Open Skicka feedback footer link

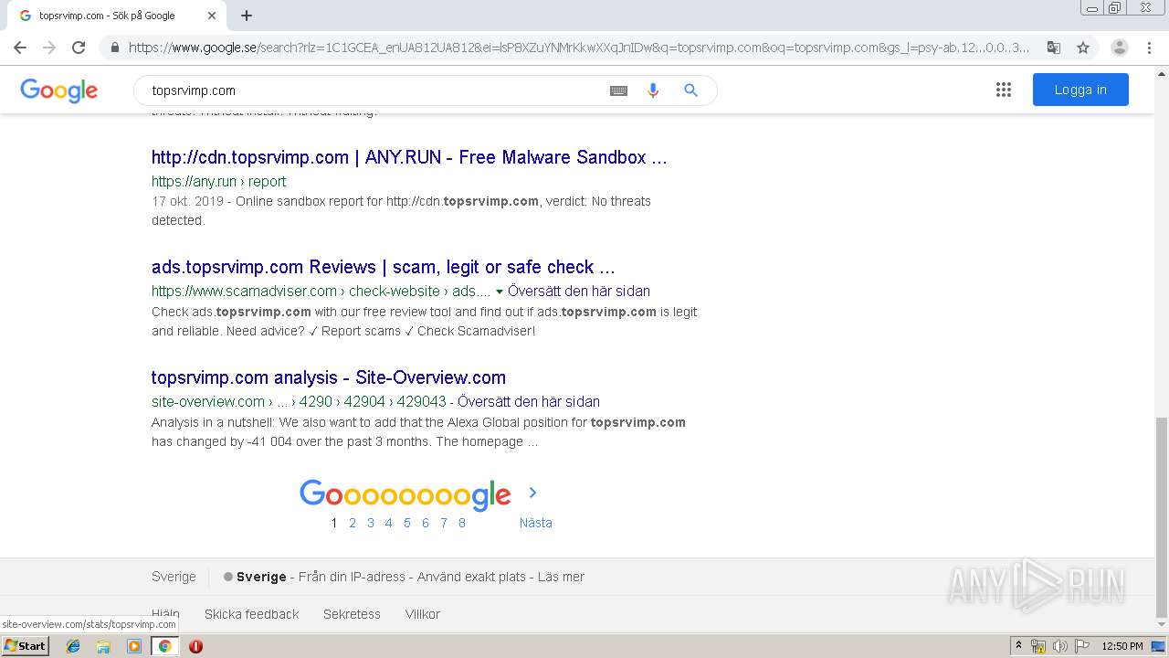251,614
